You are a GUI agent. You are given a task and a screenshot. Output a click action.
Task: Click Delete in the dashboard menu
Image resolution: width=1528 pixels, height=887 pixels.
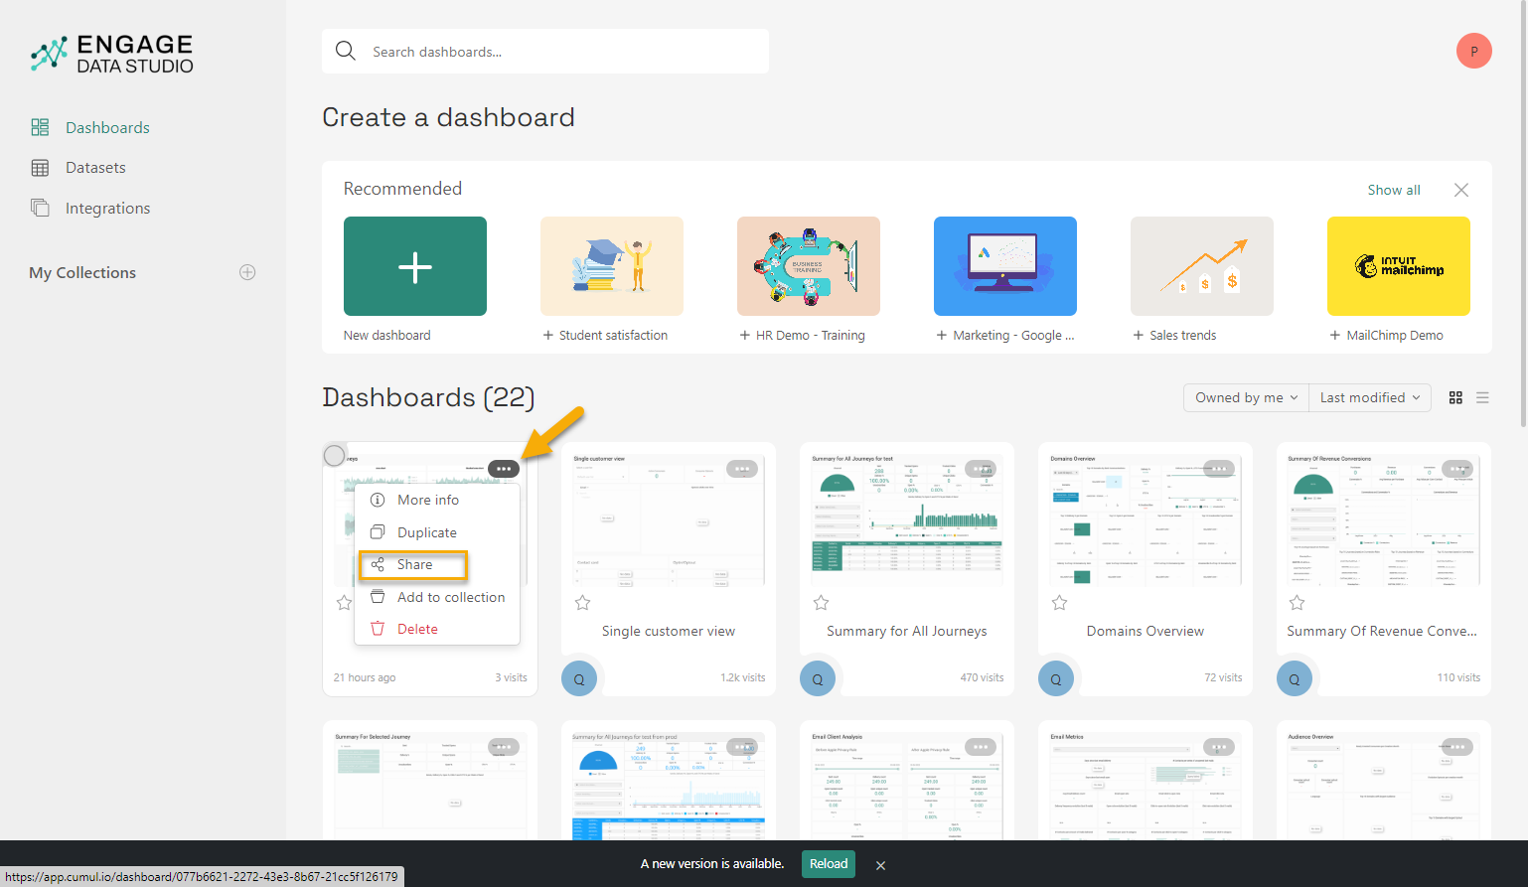(417, 629)
